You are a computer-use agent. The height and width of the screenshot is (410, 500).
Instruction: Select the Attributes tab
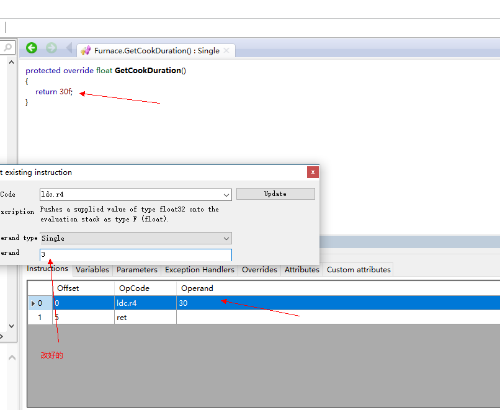(x=302, y=270)
